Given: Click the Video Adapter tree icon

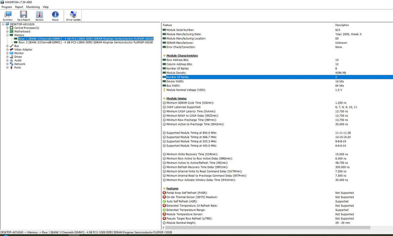Looking at the screenshot, I should click(x=12, y=50).
